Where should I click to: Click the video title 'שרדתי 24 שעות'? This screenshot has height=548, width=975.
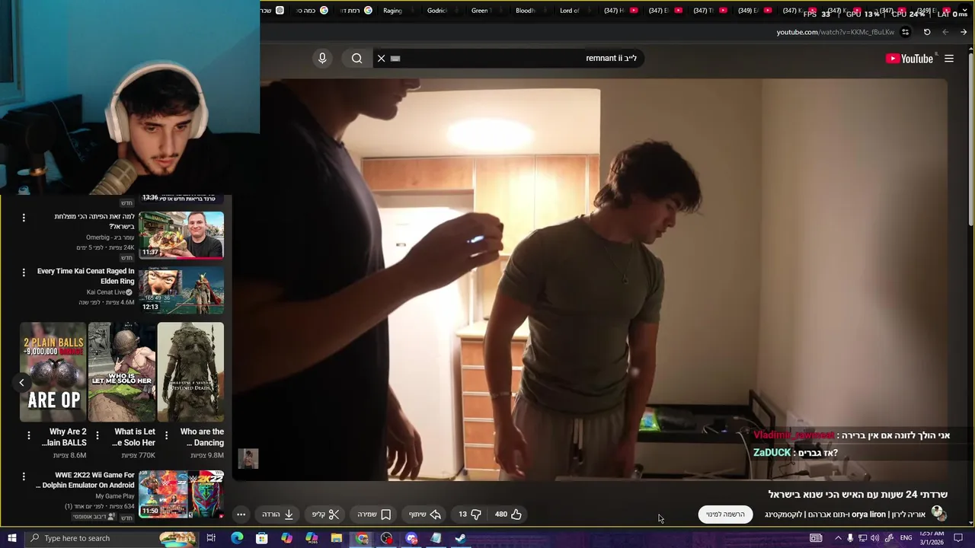click(858, 495)
